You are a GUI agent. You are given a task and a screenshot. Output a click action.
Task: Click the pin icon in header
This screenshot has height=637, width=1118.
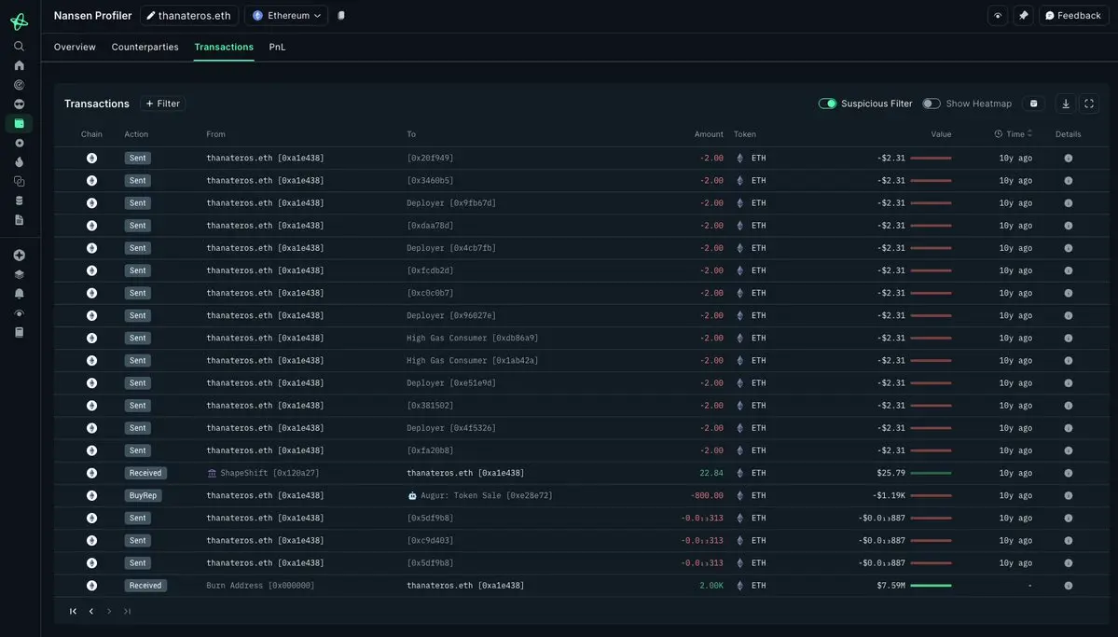[1023, 16]
